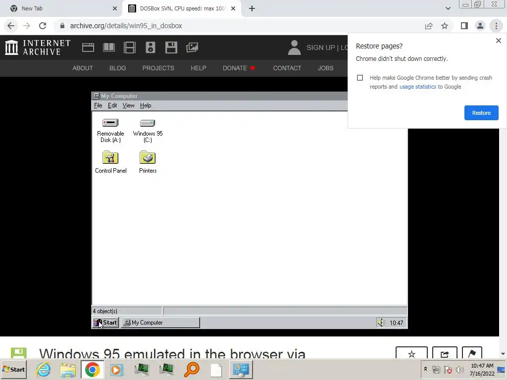
Task: Click the Windows 95 tray volume speaker icon
Action: coord(381,323)
